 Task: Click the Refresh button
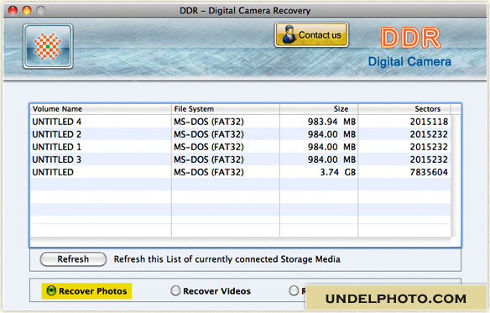(x=73, y=259)
